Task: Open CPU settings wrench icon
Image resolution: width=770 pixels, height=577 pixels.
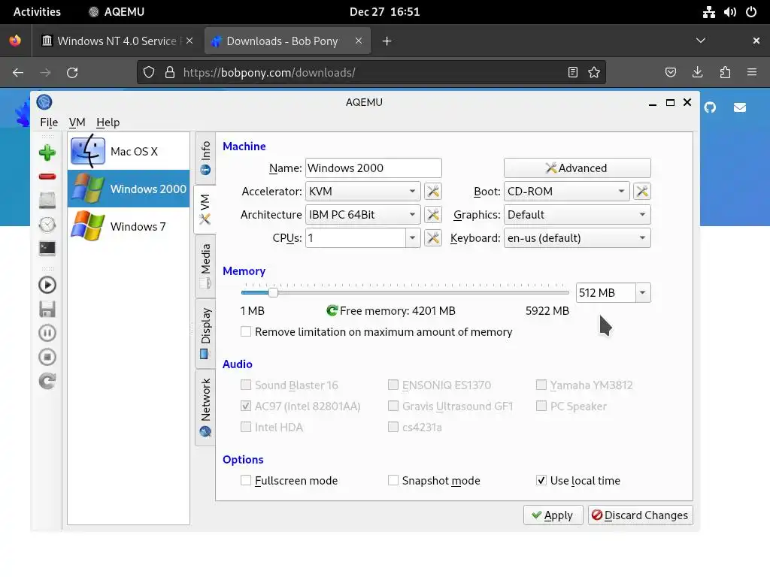Action: point(432,238)
